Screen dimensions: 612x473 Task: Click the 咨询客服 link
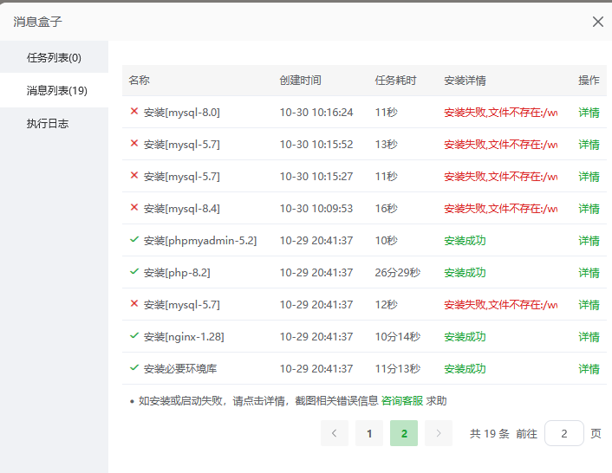tap(402, 401)
